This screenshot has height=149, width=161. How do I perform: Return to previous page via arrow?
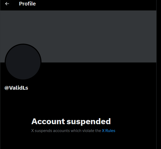[x=7, y=4]
